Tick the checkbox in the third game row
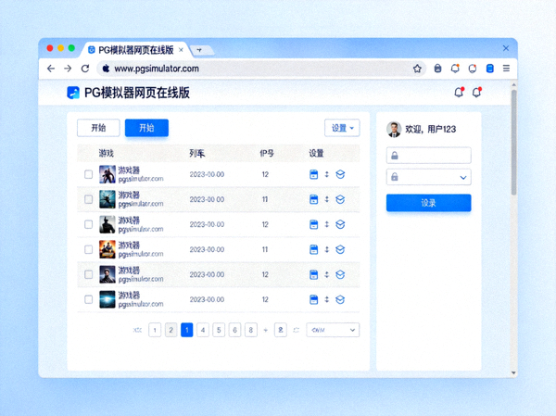556x416 pixels. click(88, 224)
